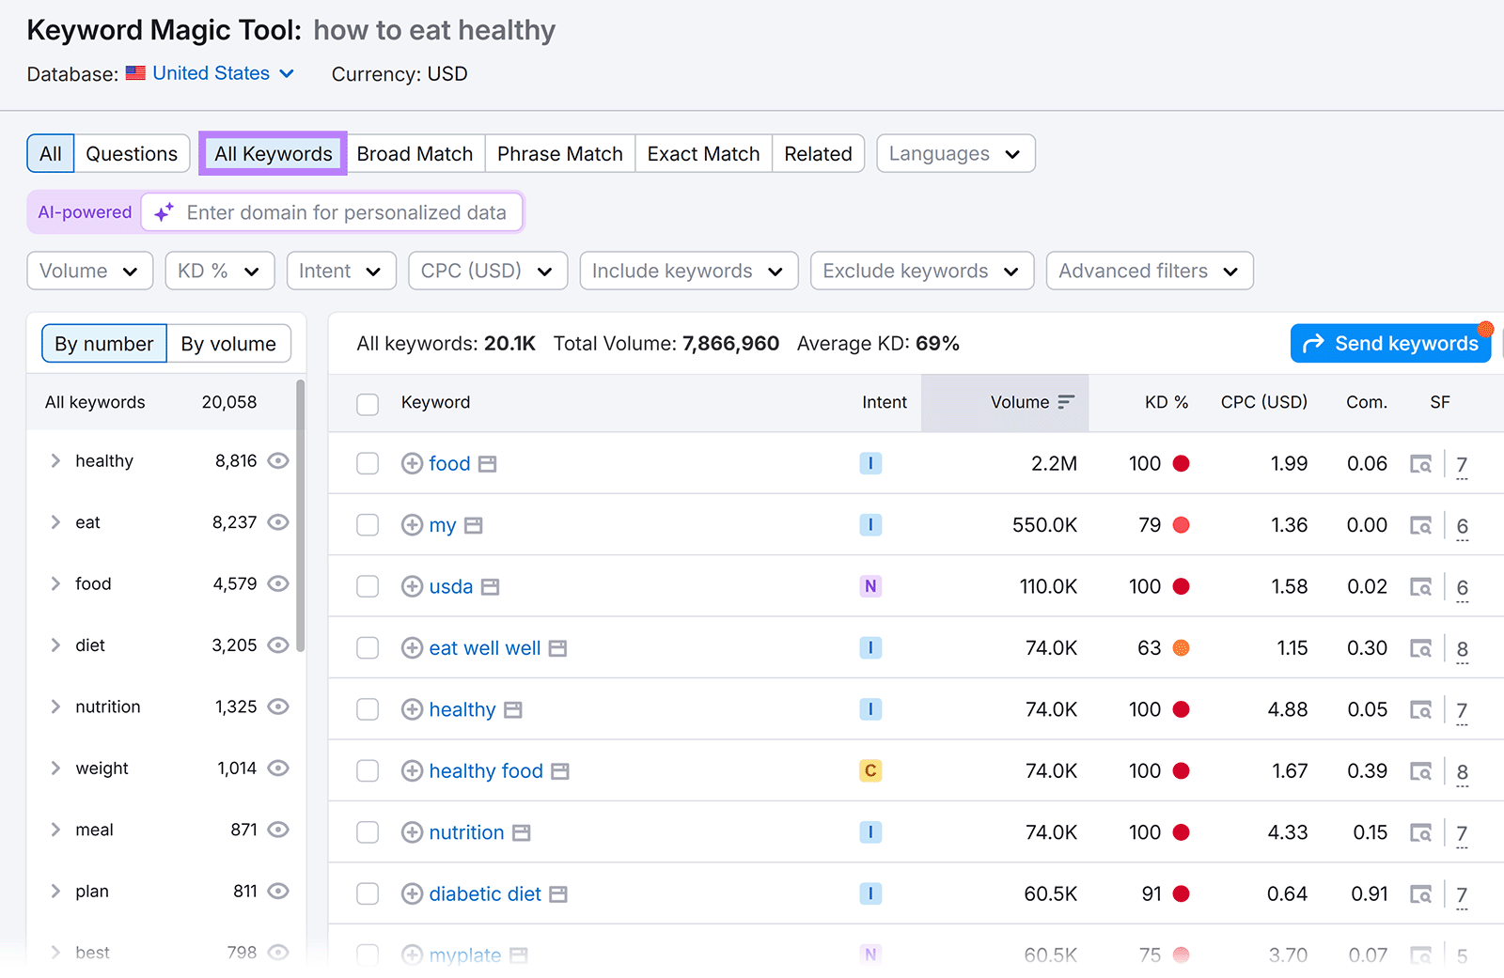1504x978 pixels.
Task: Click the Volume column sort icon
Action: coord(1065,401)
